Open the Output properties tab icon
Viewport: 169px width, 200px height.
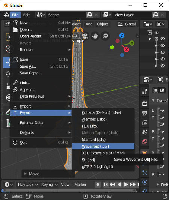[x=145, y=113]
